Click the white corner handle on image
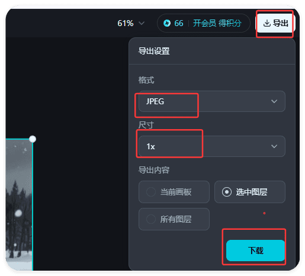 point(33,139)
